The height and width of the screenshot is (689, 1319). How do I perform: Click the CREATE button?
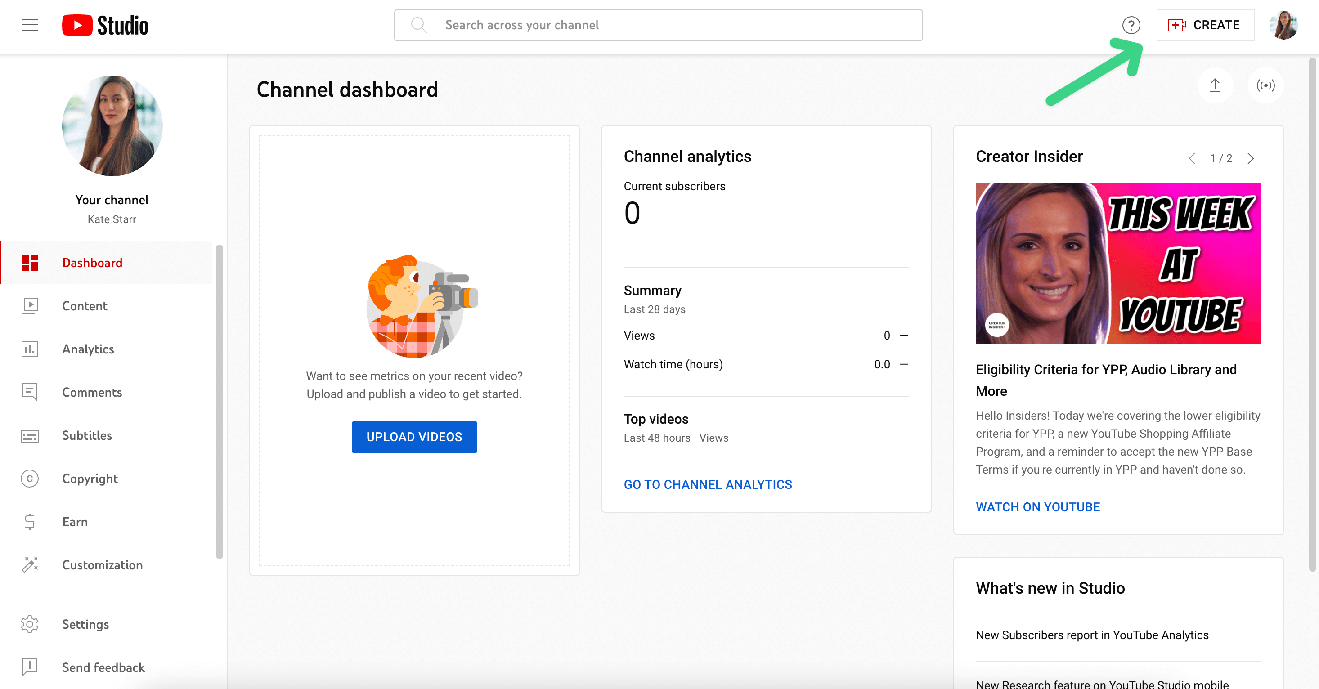coord(1205,25)
